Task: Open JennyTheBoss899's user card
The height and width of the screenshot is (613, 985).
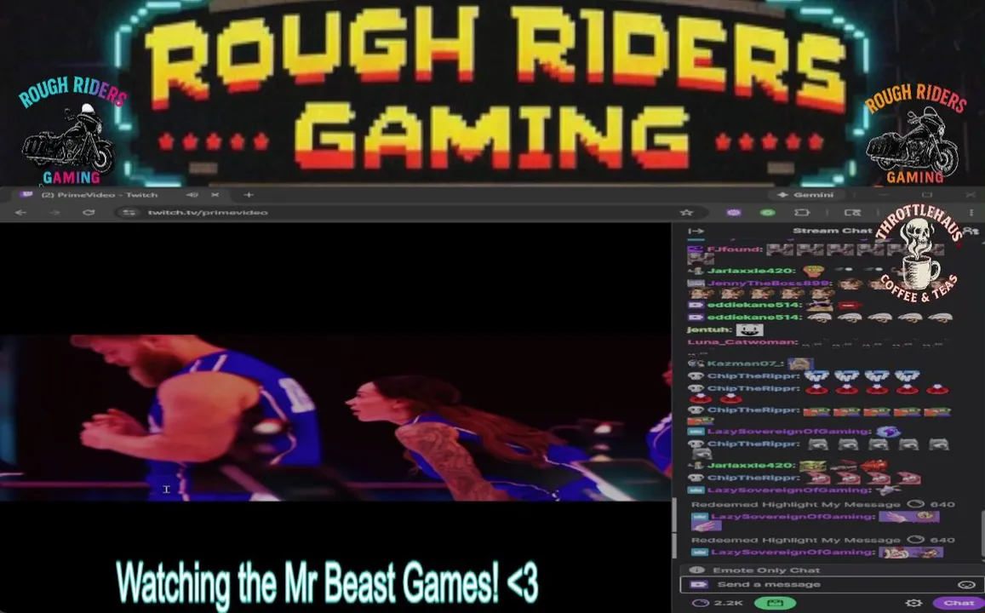Action: 768,284
